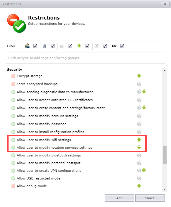
Task: Uncheck the Apple TV filter checkbox
Action: click(x=122, y=46)
